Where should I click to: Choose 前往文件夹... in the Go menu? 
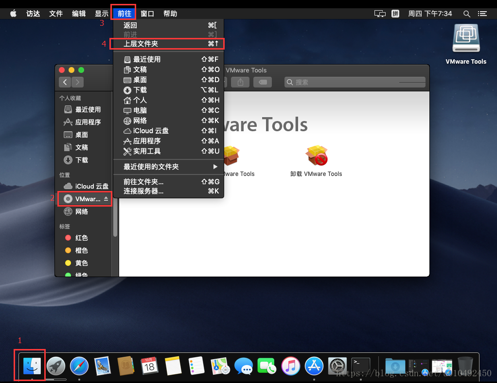pyautogui.click(x=169, y=182)
